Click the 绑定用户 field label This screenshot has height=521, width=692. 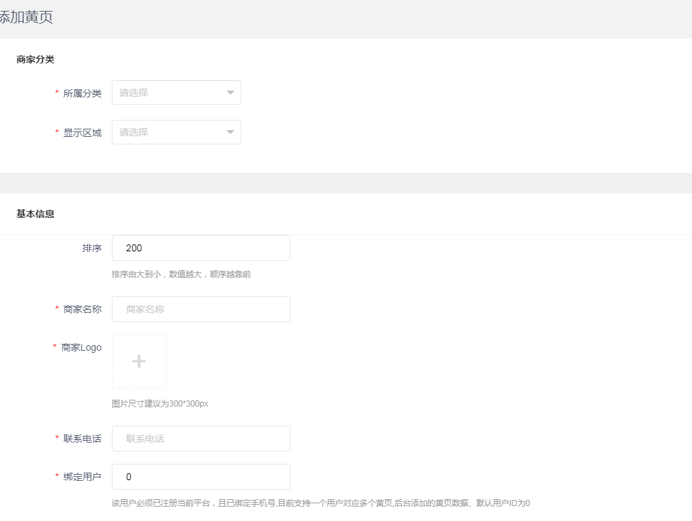[x=82, y=477]
